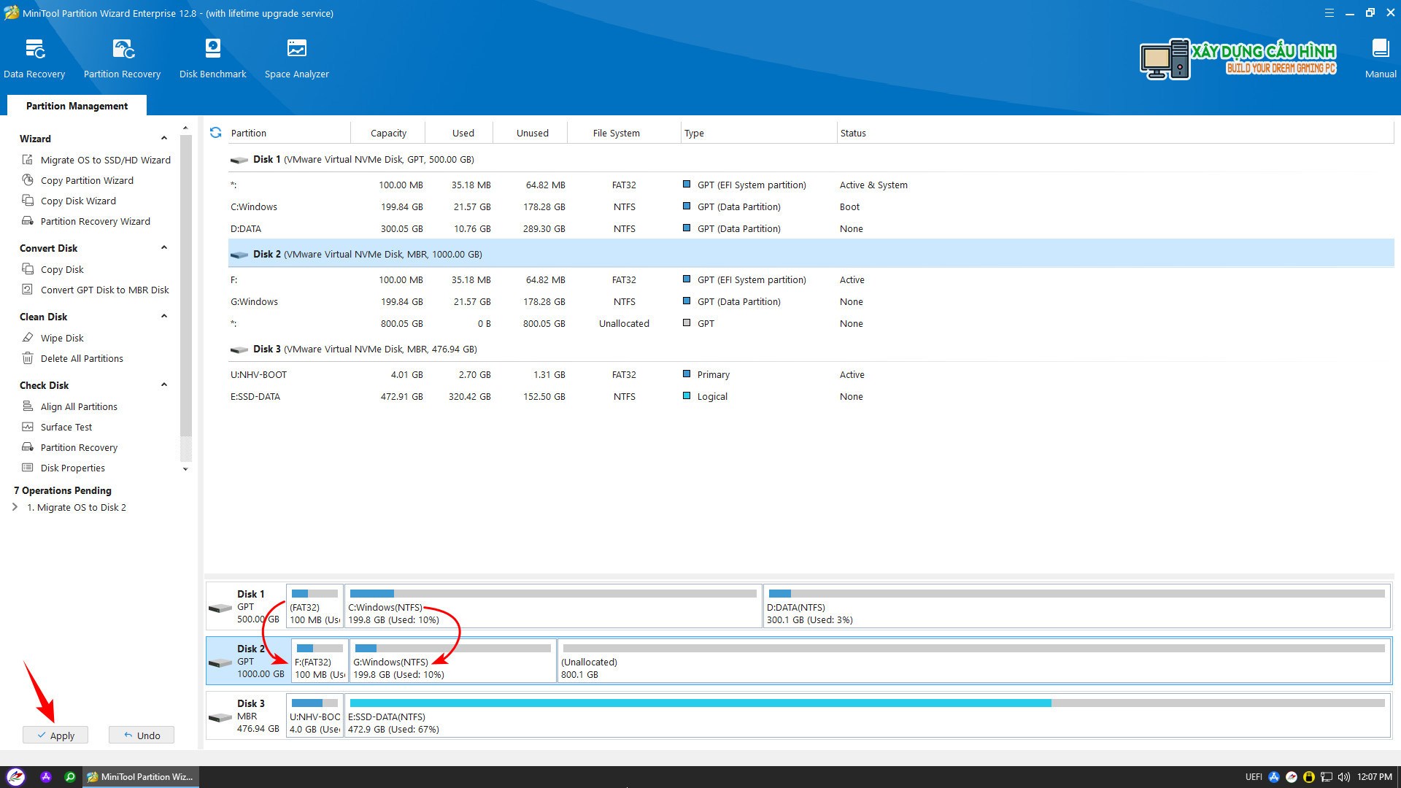The height and width of the screenshot is (788, 1401).
Task: Select Convert GPT Disk to MBR Disk
Action: [96, 290]
